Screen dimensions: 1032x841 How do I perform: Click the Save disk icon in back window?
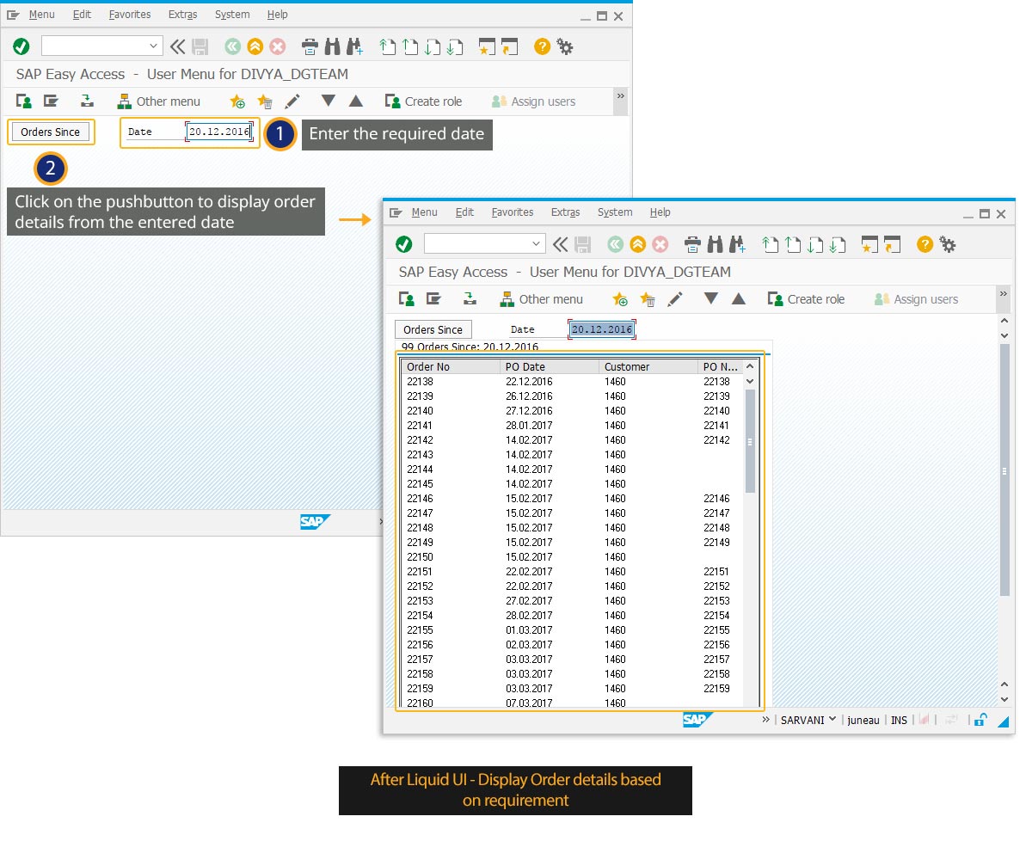(x=200, y=46)
